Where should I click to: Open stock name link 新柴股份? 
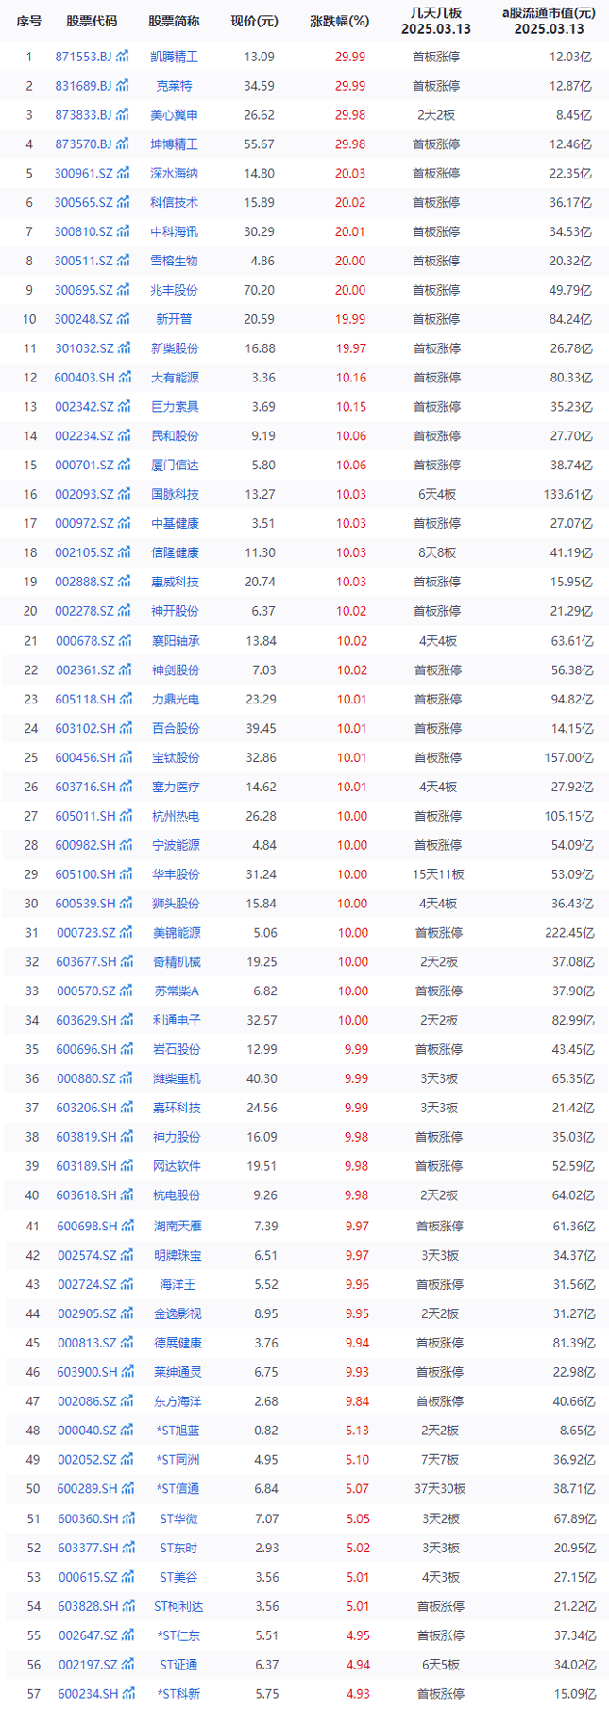(x=175, y=348)
